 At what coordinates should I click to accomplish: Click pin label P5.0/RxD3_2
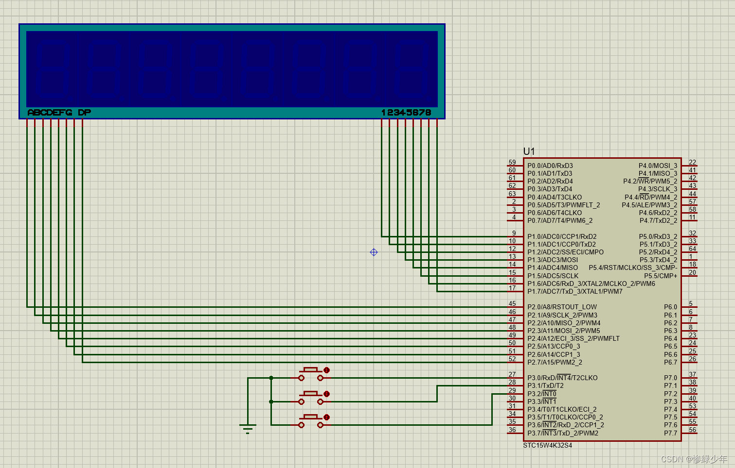pos(658,236)
